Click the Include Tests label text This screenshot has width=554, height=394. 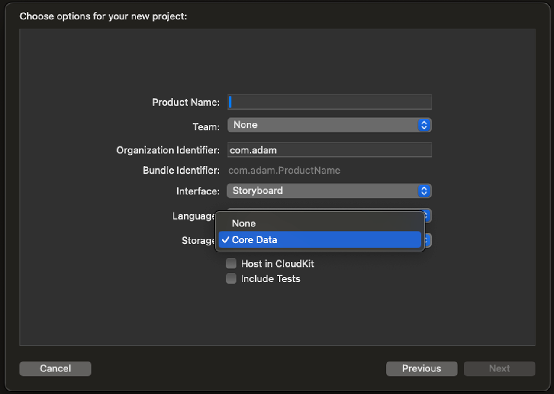271,279
